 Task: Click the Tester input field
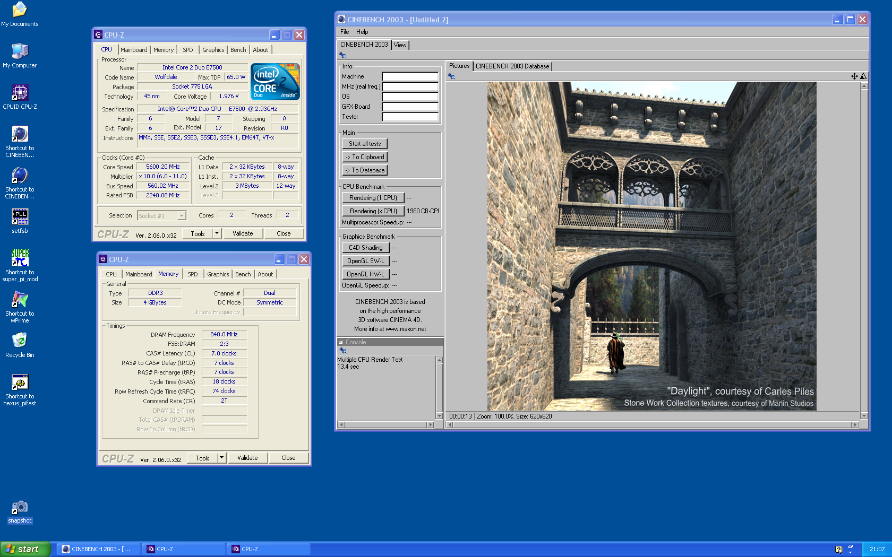[410, 117]
